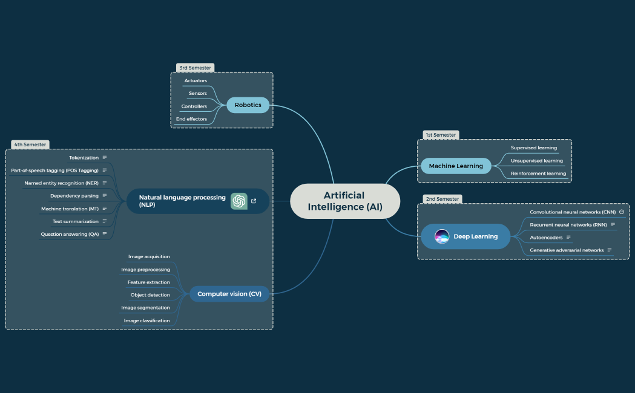635x393 pixels.
Task: Open the notes icon next to Recurrent neural networks
Action: pyautogui.click(x=613, y=224)
